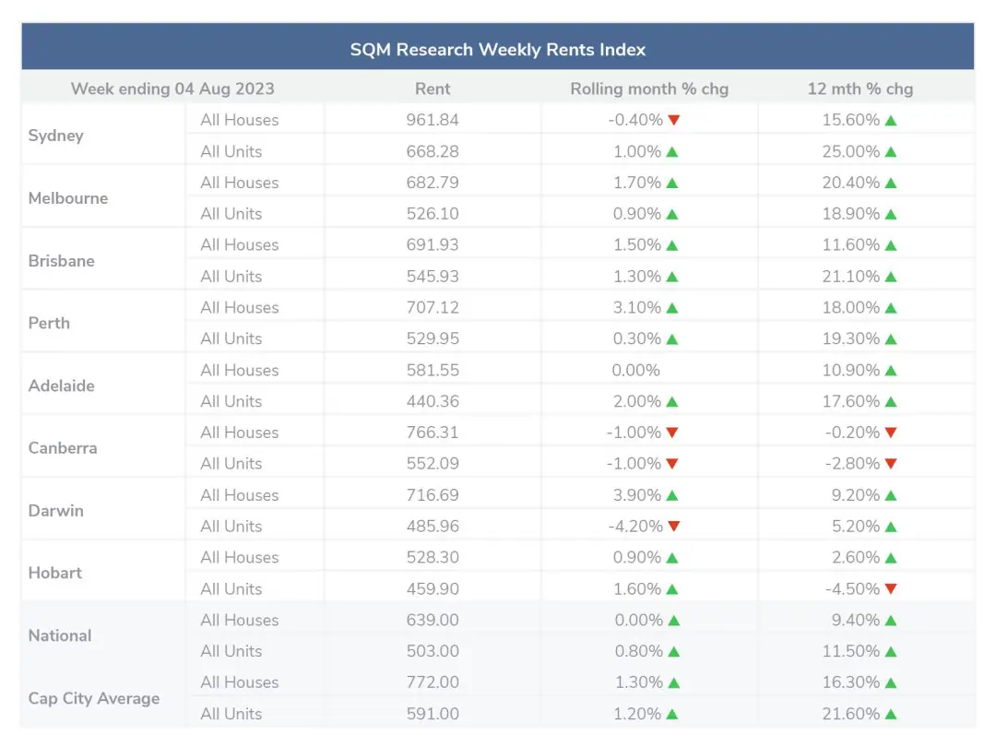Click green up arrow beside Sydney units 25.00%

pos(890,151)
